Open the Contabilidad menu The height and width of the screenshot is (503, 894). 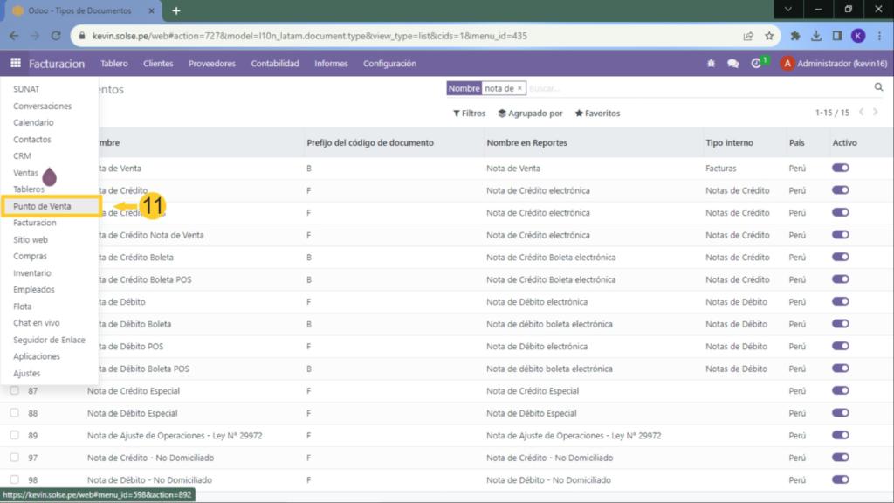pyautogui.click(x=275, y=64)
